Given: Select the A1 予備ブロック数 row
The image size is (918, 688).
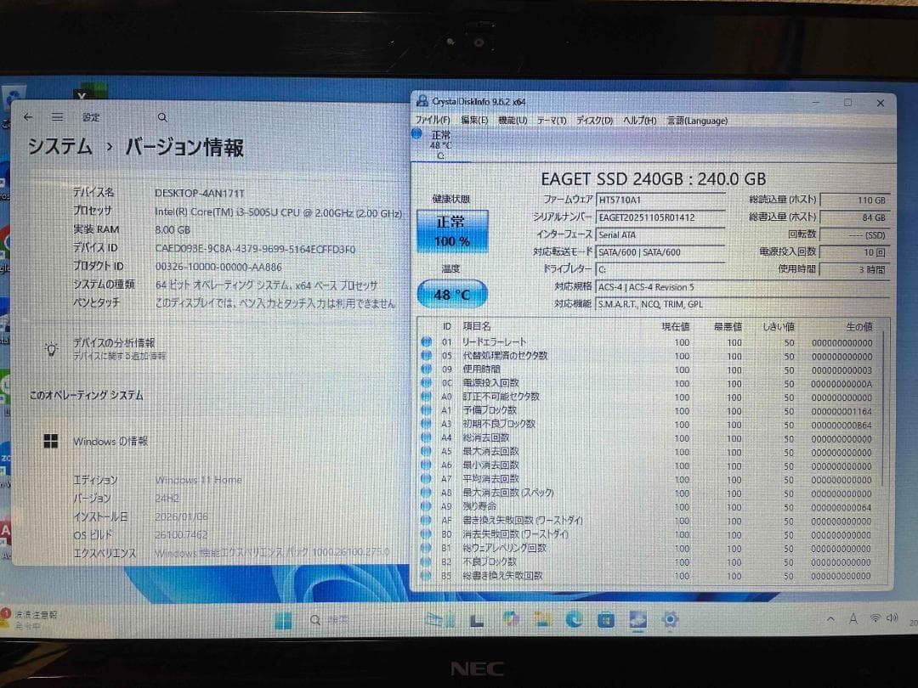Looking at the screenshot, I should click(648, 411).
